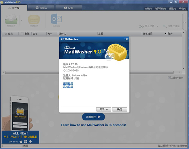Click the glasses 显示选项 icon
Image resolution: width=189 pixels, height=149 pixels.
(x=141, y=26)
